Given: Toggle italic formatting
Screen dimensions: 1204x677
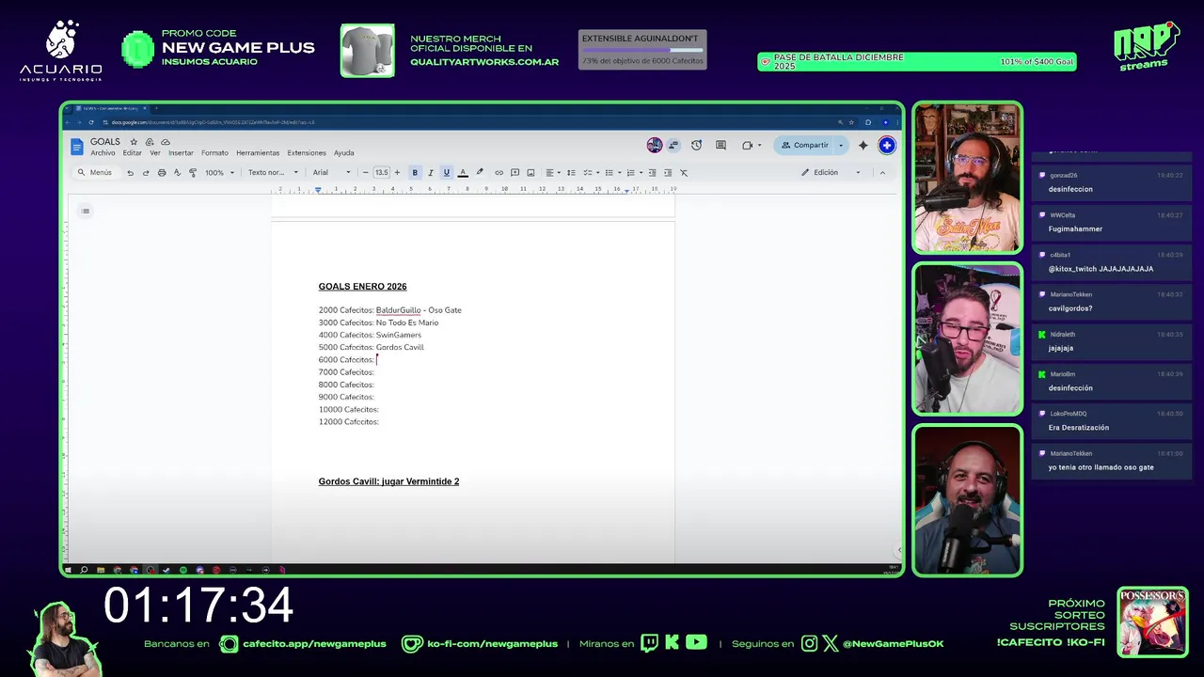Looking at the screenshot, I should pos(431,173).
